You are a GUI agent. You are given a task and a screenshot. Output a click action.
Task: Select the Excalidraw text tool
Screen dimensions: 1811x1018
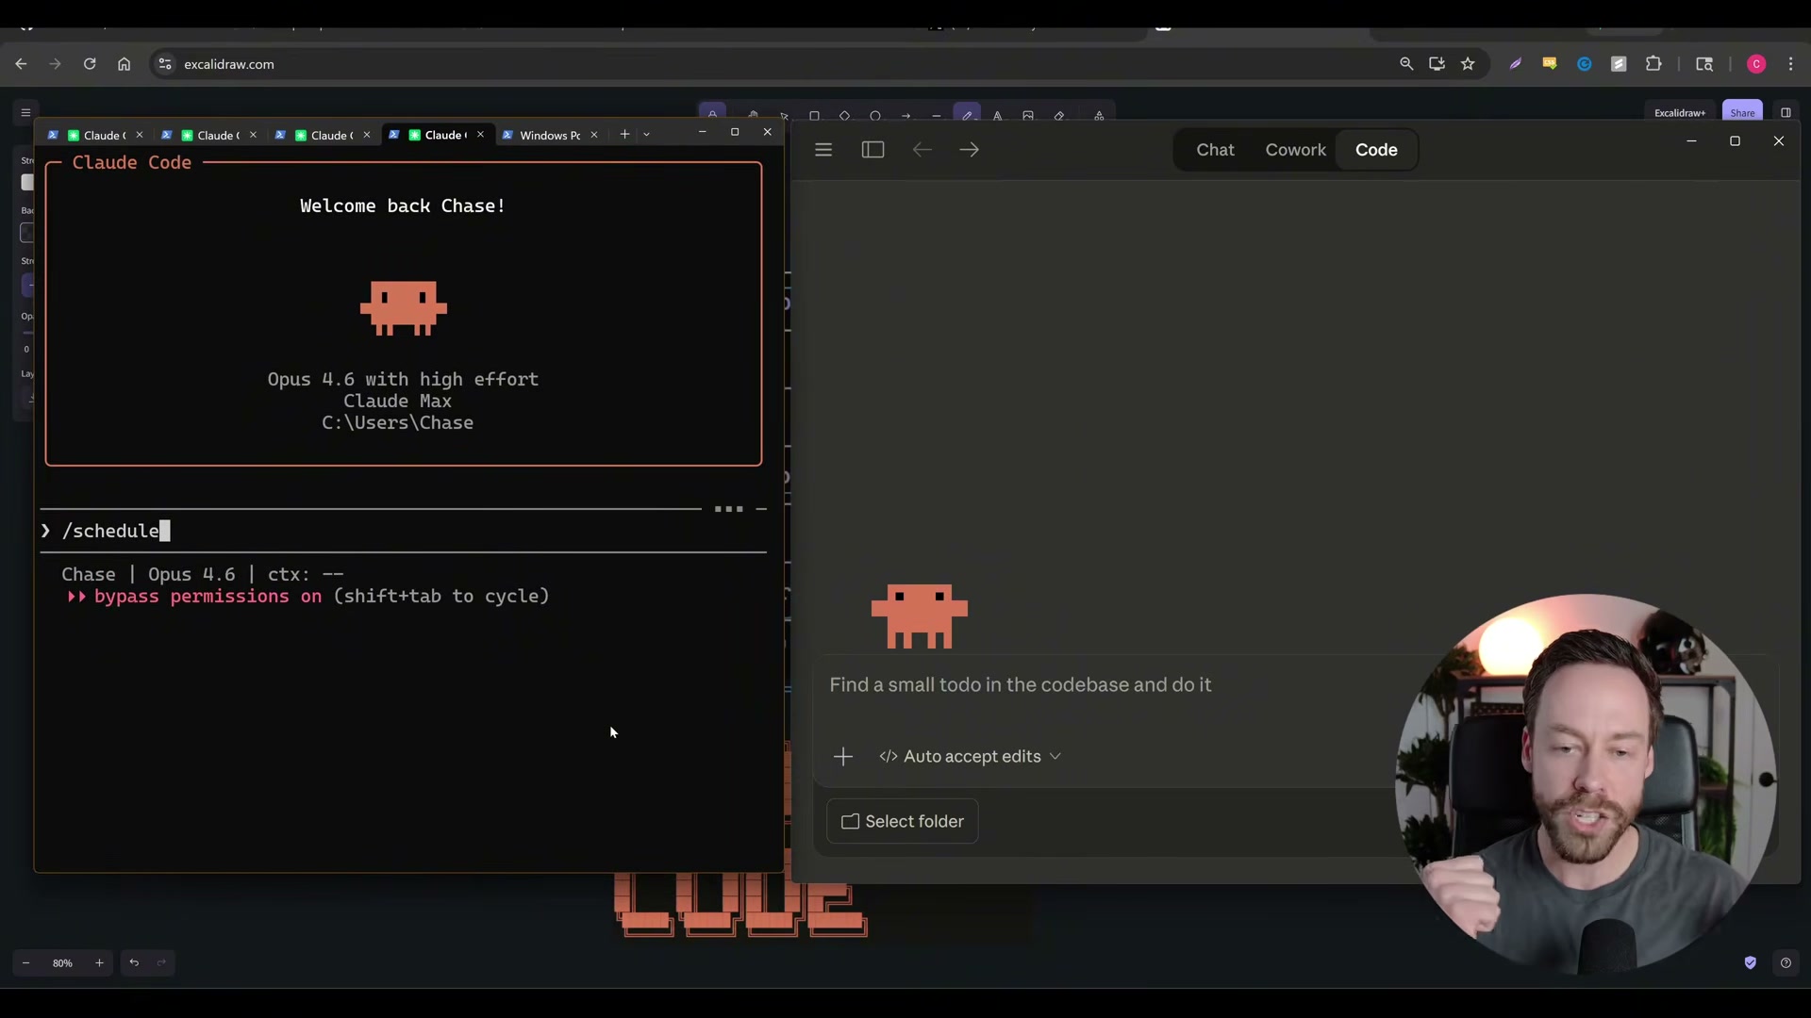coord(997,116)
